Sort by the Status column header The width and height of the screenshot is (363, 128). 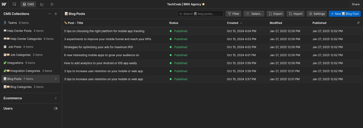[x=174, y=23]
